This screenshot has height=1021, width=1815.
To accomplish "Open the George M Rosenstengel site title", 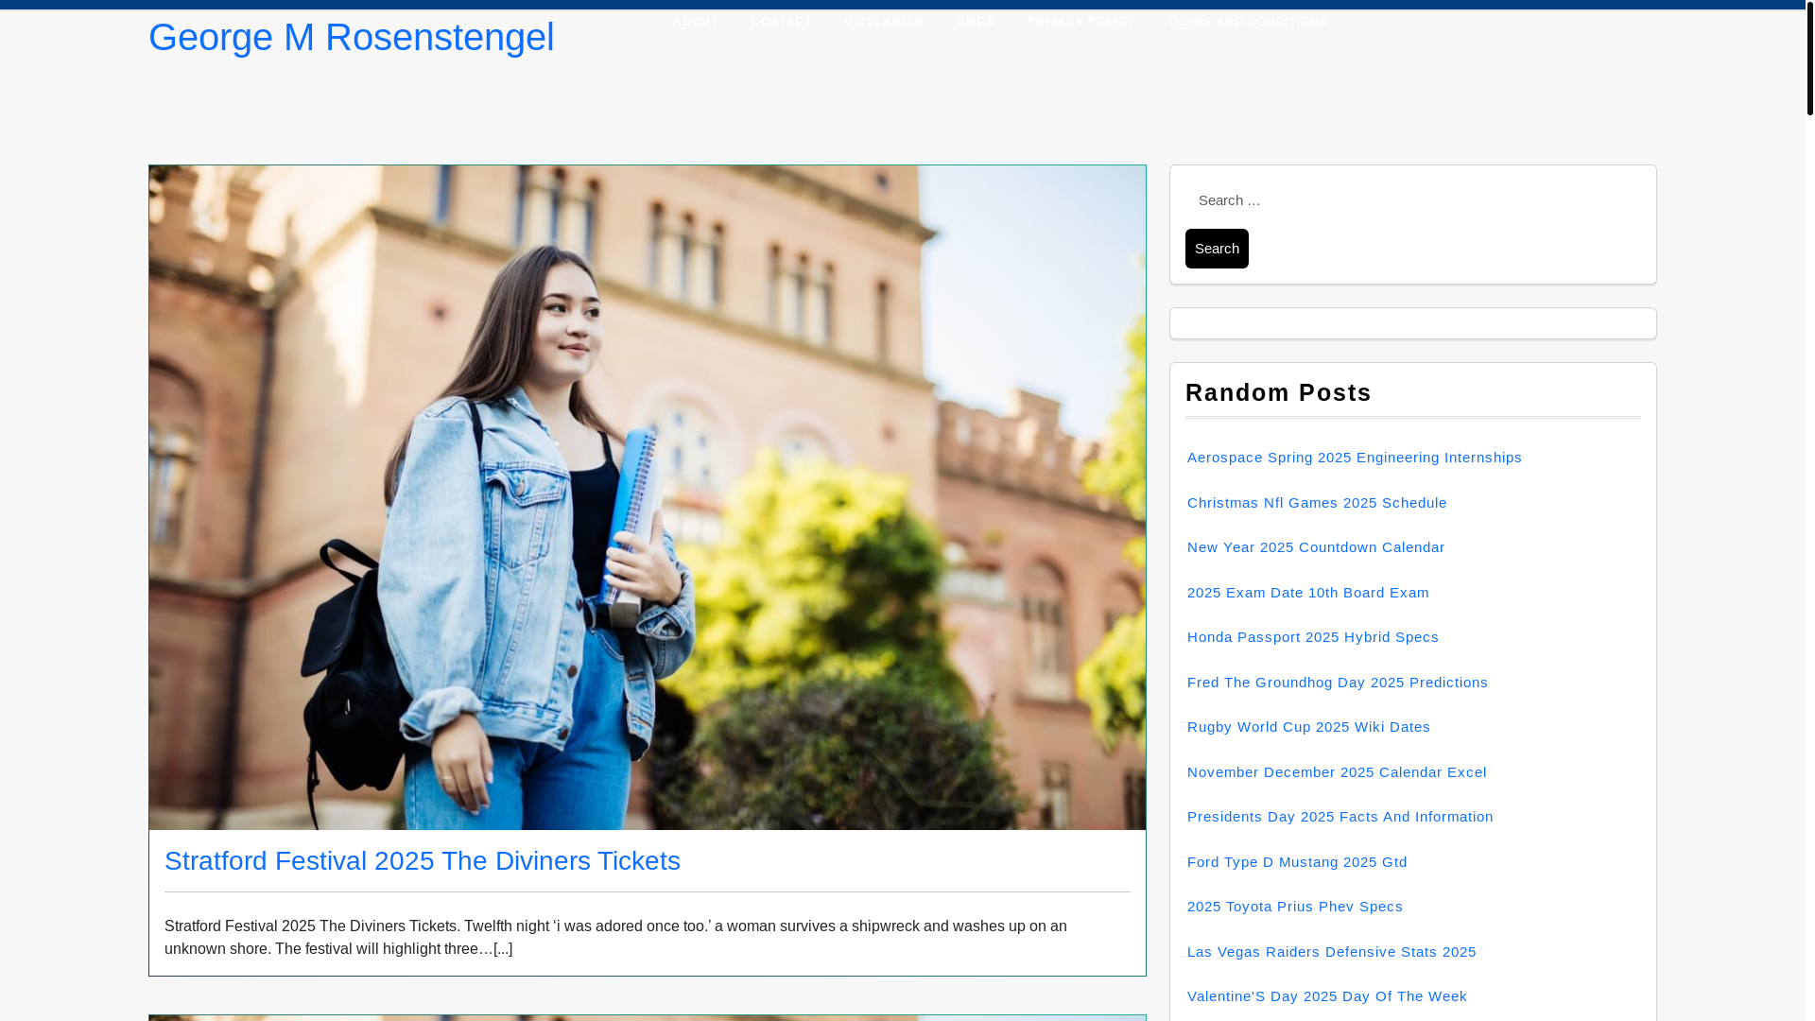I will coord(351,38).
